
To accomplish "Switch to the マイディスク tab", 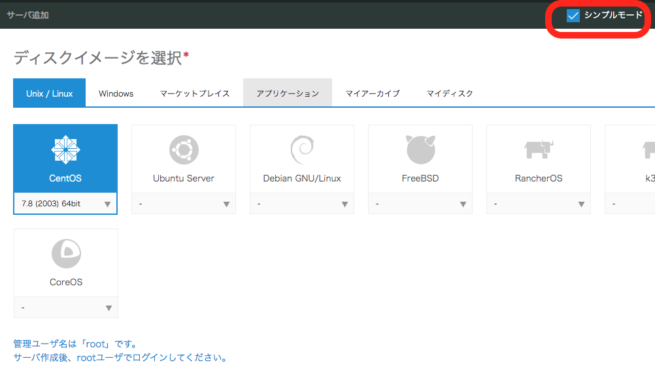I will click(x=450, y=93).
